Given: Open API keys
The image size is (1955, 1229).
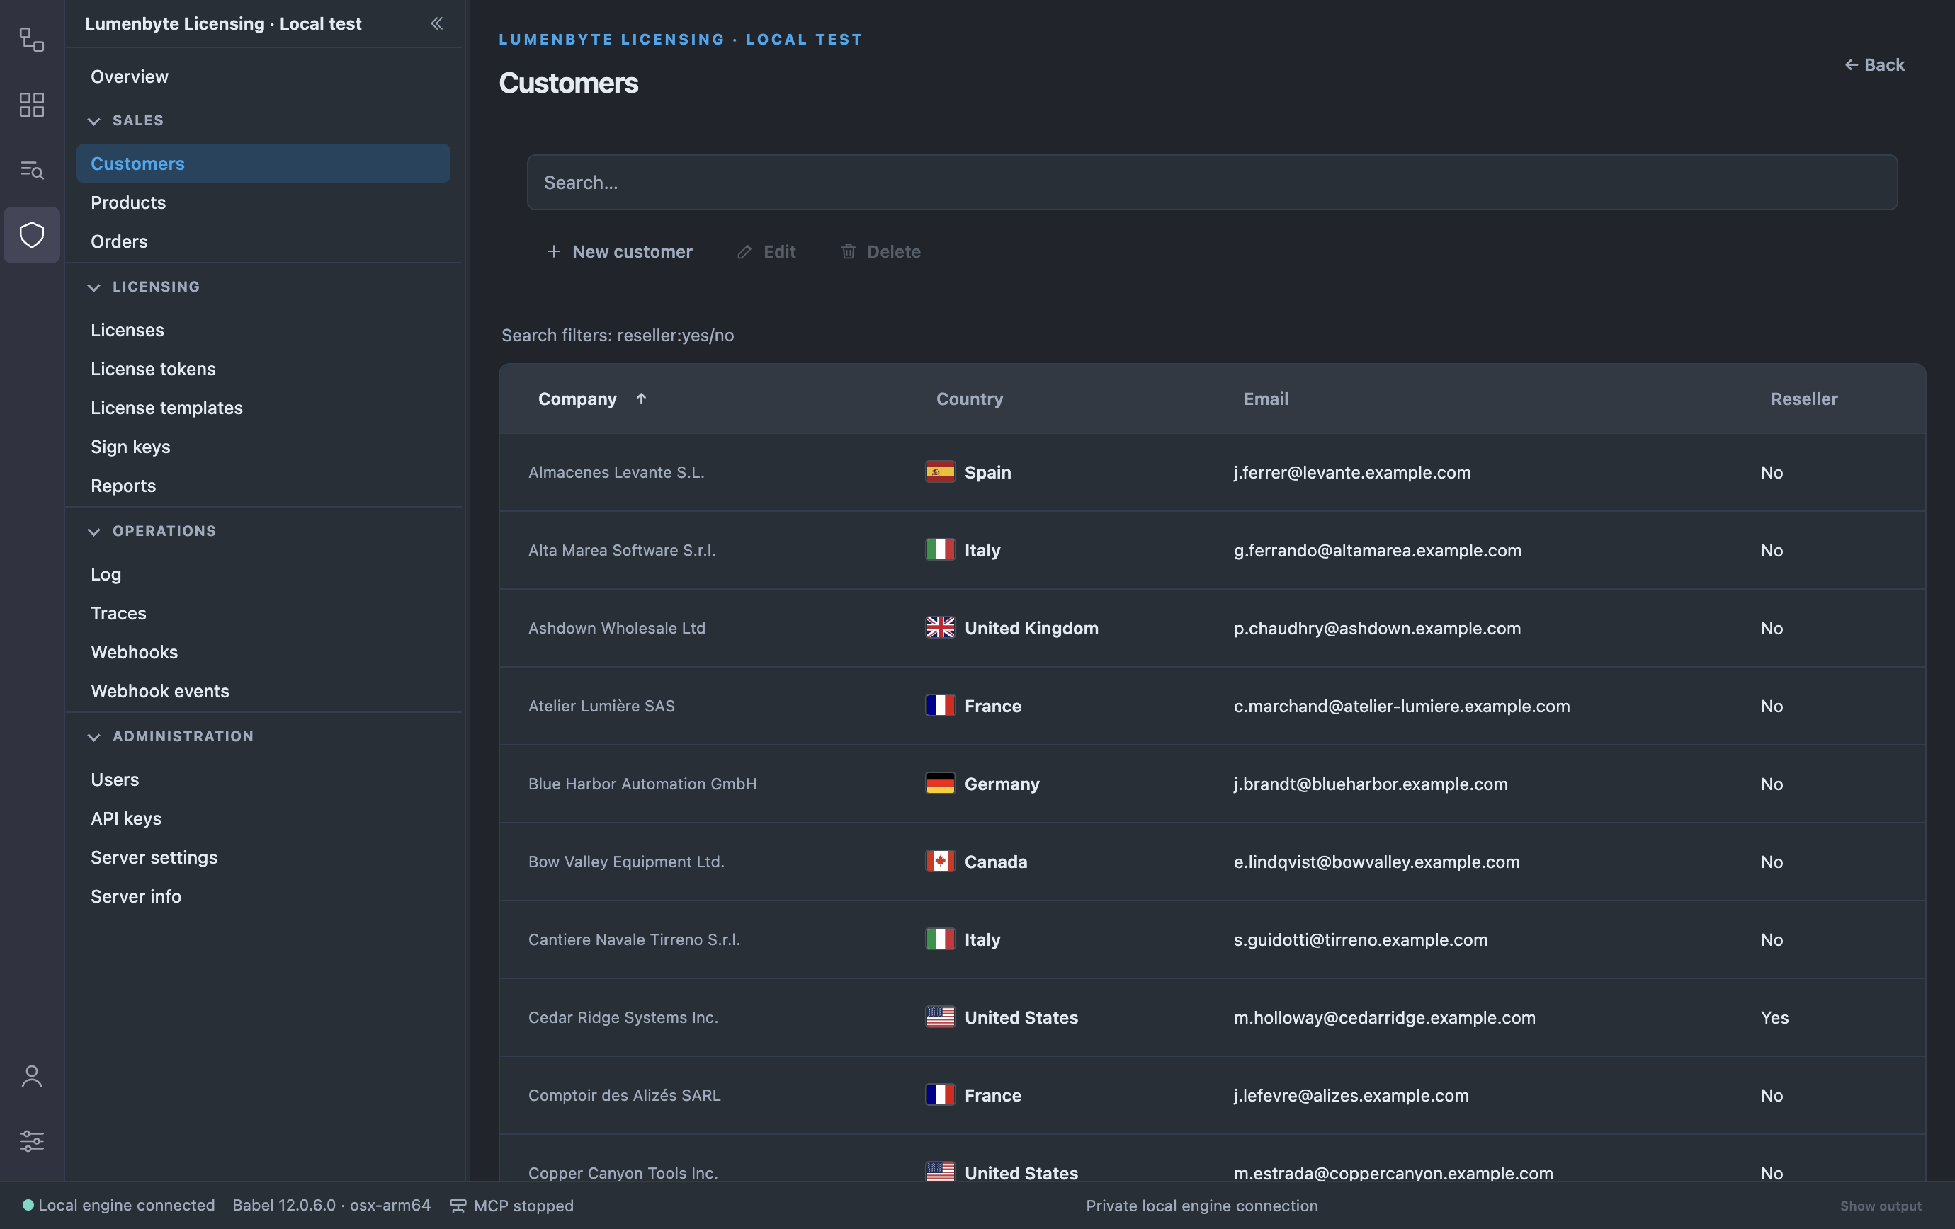Looking at the screenshot, I should click(263, 818).
